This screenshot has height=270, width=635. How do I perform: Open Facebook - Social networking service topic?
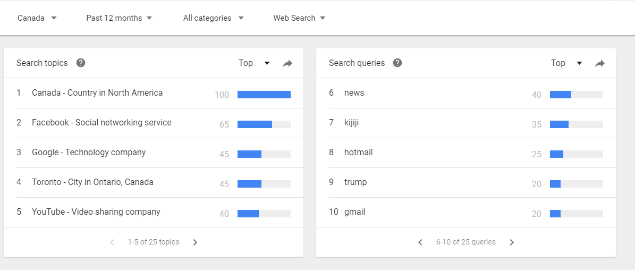101,123
